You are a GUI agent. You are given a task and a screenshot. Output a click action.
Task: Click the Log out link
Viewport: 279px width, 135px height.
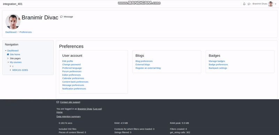[97, 109]
